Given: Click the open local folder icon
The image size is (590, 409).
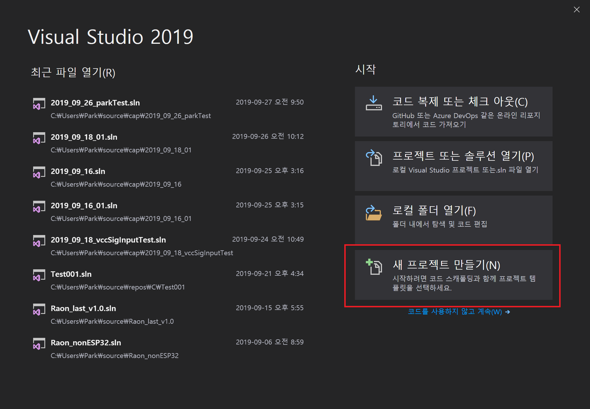Looking at the screenshot, I should (374, 213).
